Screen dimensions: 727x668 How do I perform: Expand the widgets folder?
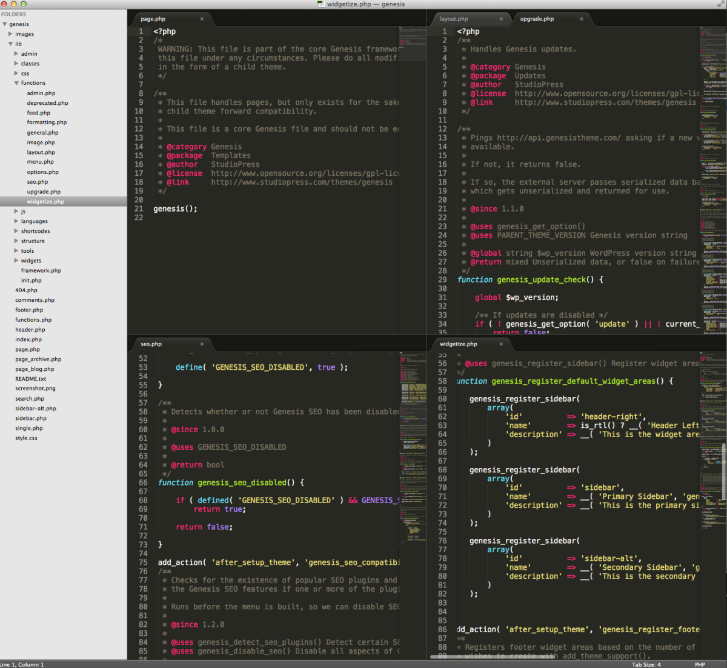(16, 261)
